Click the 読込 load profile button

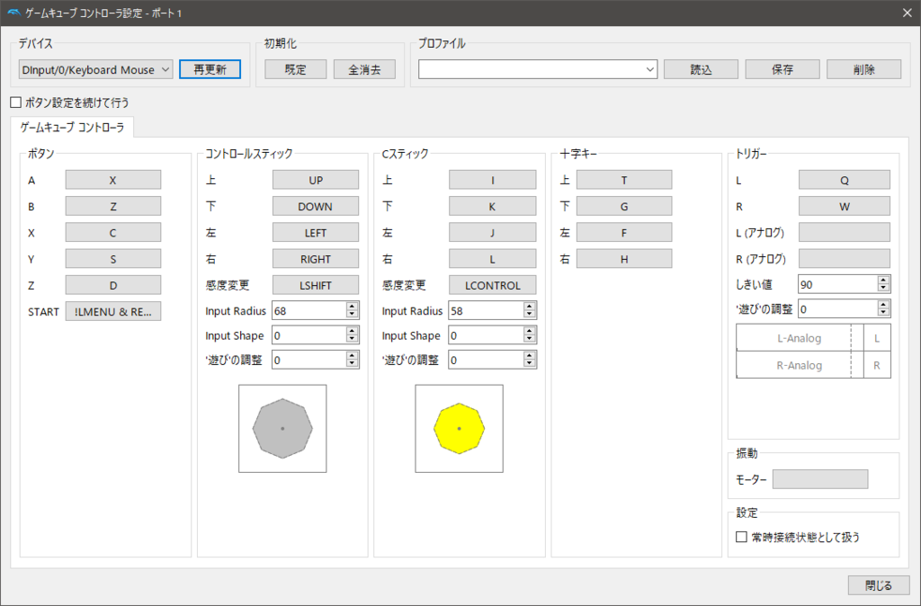[701, 69]
